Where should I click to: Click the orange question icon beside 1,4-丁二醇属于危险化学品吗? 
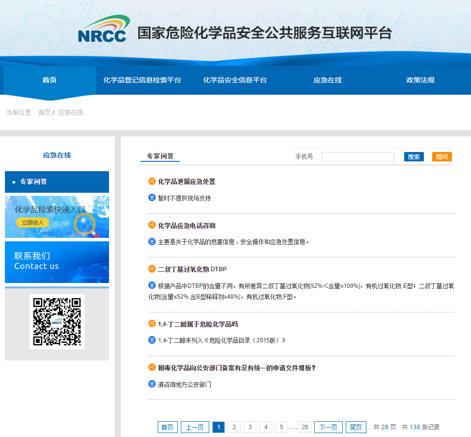152,324
